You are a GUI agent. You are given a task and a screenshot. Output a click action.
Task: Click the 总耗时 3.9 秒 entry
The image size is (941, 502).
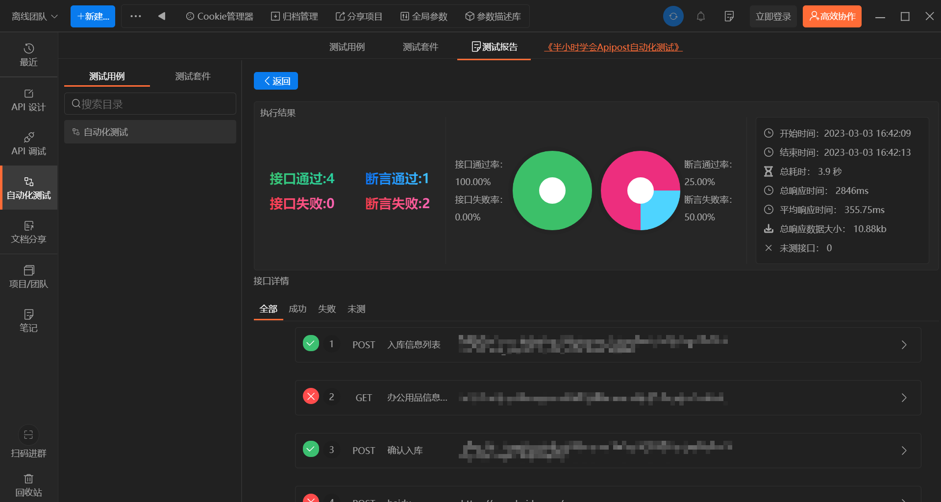click(x=803, y=171)
